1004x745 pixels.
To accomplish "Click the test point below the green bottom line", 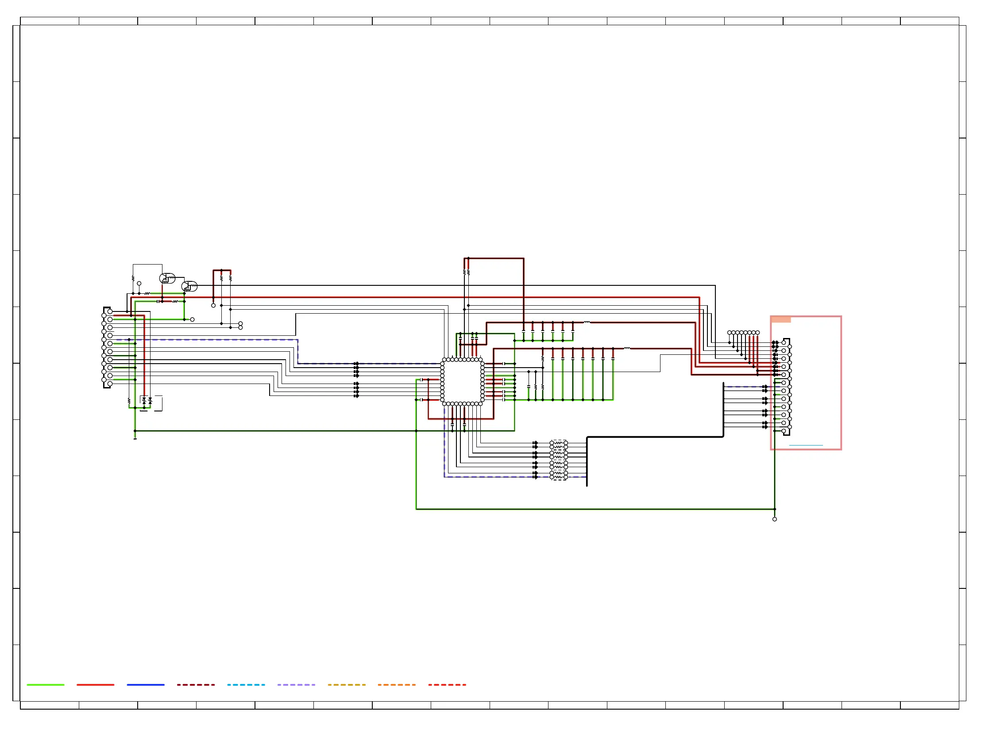I will 775,520.
